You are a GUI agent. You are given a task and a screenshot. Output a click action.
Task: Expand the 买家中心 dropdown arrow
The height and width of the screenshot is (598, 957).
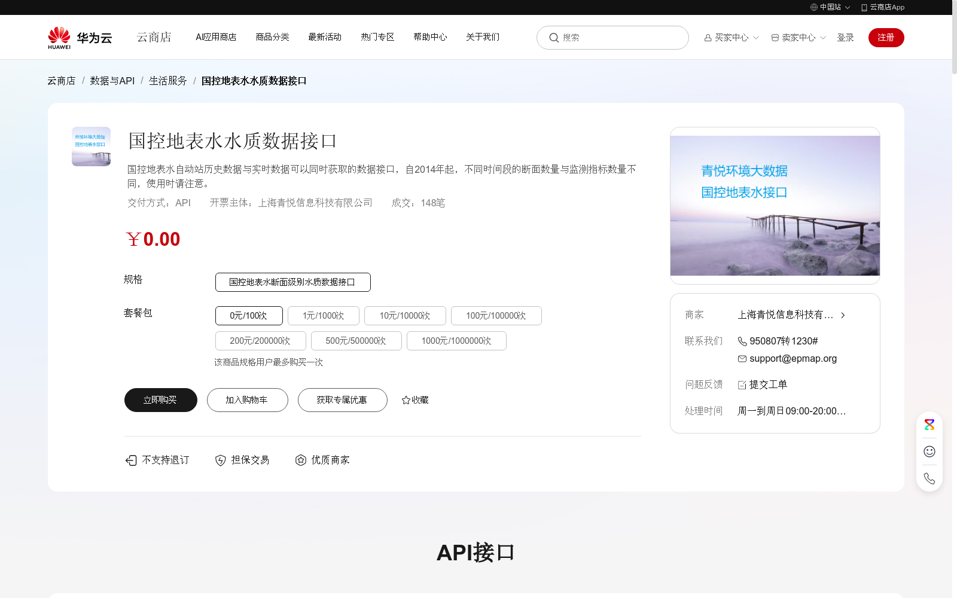756,38
